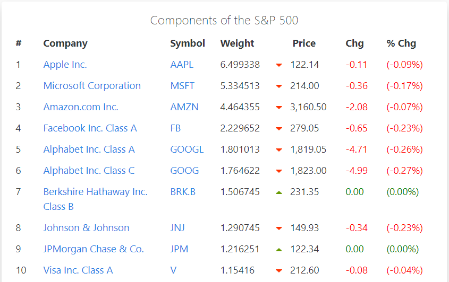Click the red down arrow in Facebook row
This screenshot has height=282, width=449.
[279, 129]
